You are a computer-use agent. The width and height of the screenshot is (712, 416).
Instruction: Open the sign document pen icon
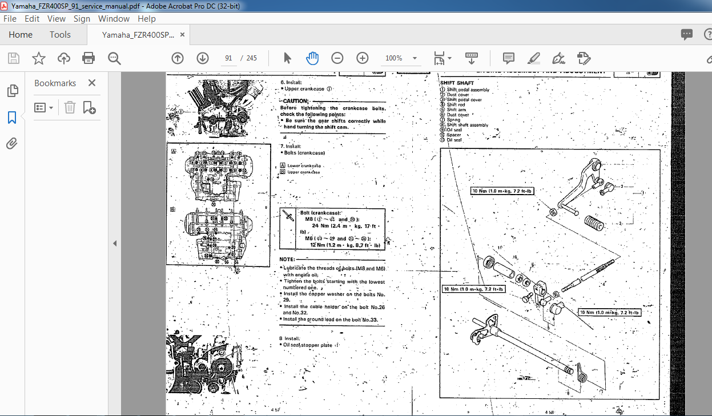(x=558, y=58)
